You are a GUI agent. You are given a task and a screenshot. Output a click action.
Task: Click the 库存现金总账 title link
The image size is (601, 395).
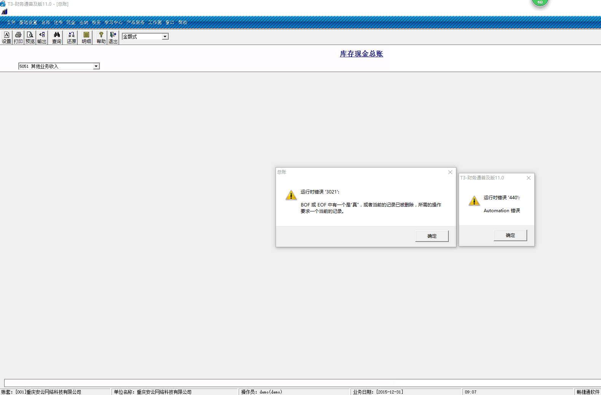[361, 54]
